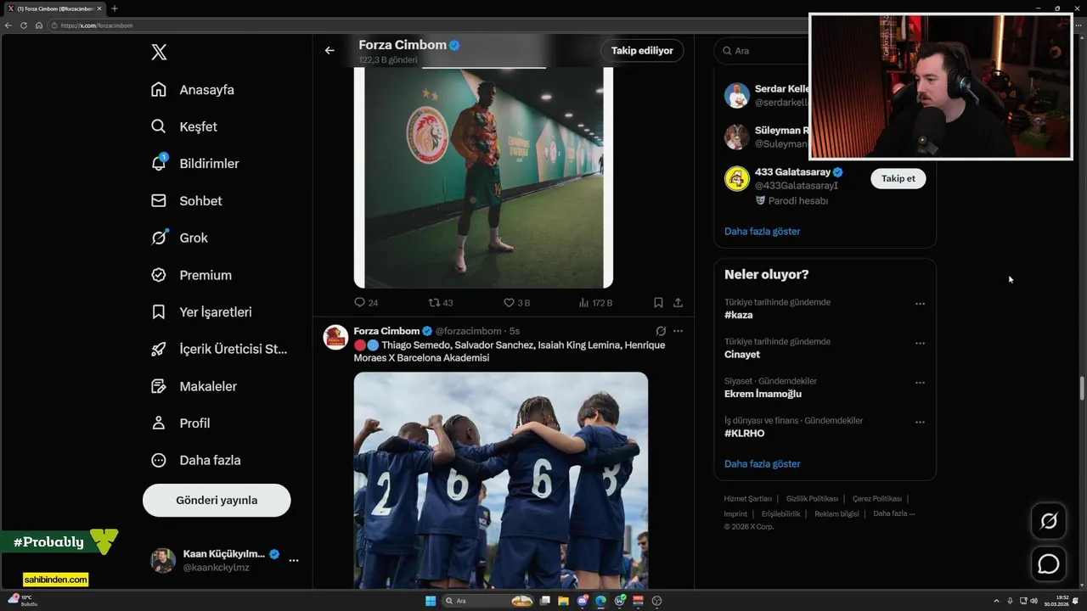Open taskbar clock showing 19:52
Viewport: 1087px width, 611px height.
click(x=1057, y=601)
